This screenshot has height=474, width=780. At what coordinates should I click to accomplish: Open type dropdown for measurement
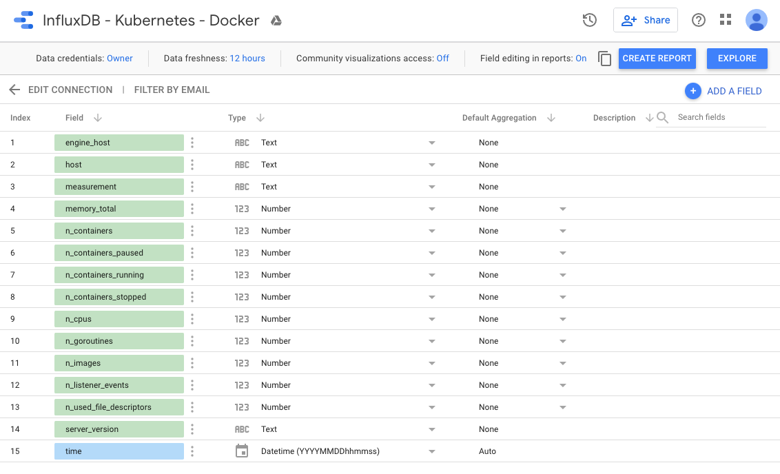click(432, 187)
